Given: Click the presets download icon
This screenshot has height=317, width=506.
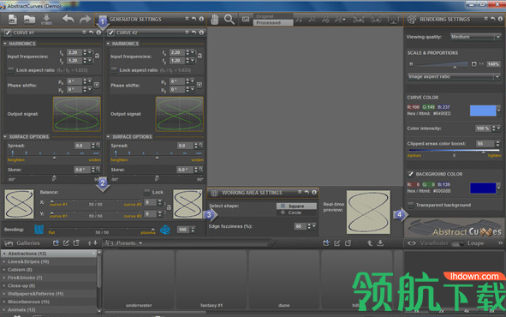Looking at the screenshot, I should [380, 243].
